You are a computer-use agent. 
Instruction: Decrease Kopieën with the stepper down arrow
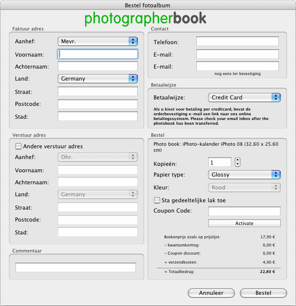(237, 164)
